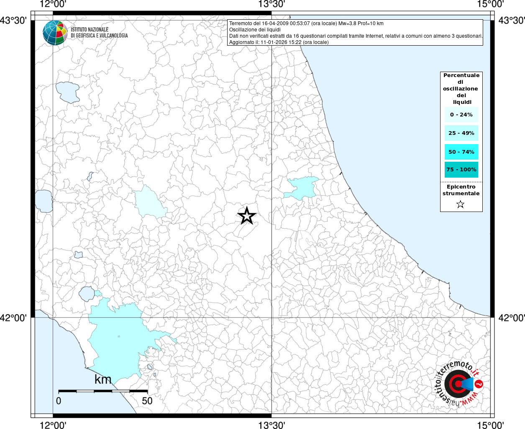
Task: Click the bottom 13°30' longitude label
Action: (271, 425)
